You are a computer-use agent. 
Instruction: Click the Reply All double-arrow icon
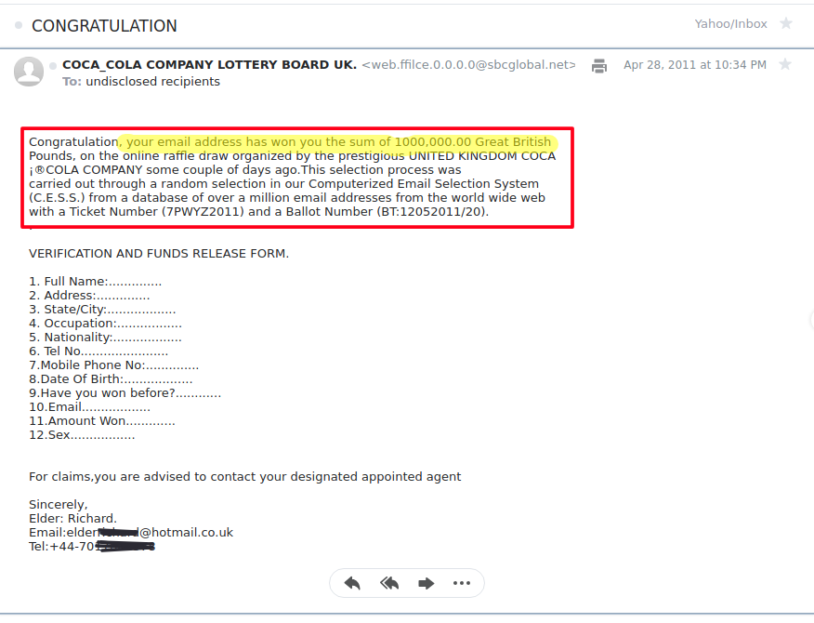point(388,583)
